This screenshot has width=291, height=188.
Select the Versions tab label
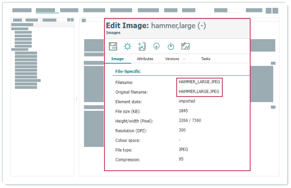(172, 59)
